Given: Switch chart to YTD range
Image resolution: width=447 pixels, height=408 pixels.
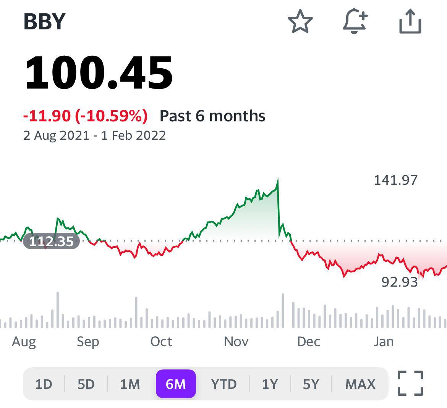Looking at the screenshot, I should (224, 384).
